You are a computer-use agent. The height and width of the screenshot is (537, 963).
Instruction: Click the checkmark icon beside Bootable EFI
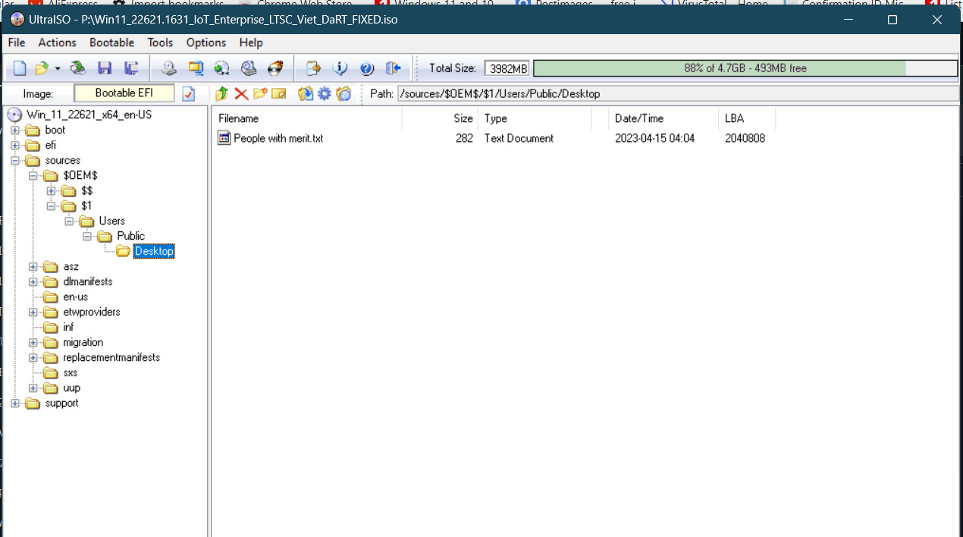coord(189,94)
